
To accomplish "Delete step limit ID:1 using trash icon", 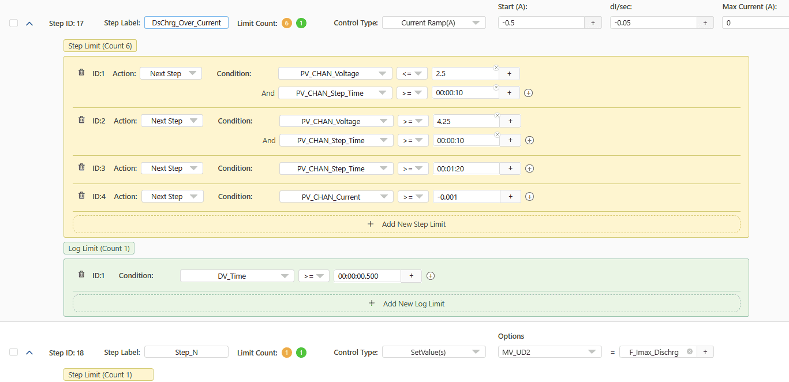I will point(81,73).
